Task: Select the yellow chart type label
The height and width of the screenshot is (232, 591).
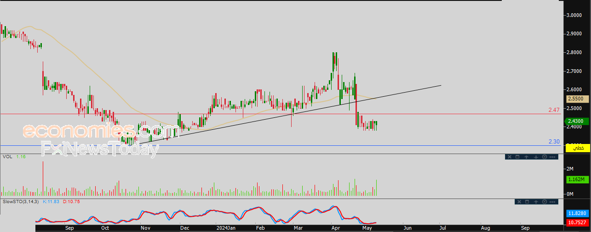Action: pos(577,148)
